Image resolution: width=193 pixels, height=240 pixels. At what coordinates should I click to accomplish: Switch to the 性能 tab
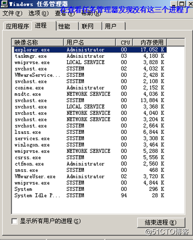[67, 26]
